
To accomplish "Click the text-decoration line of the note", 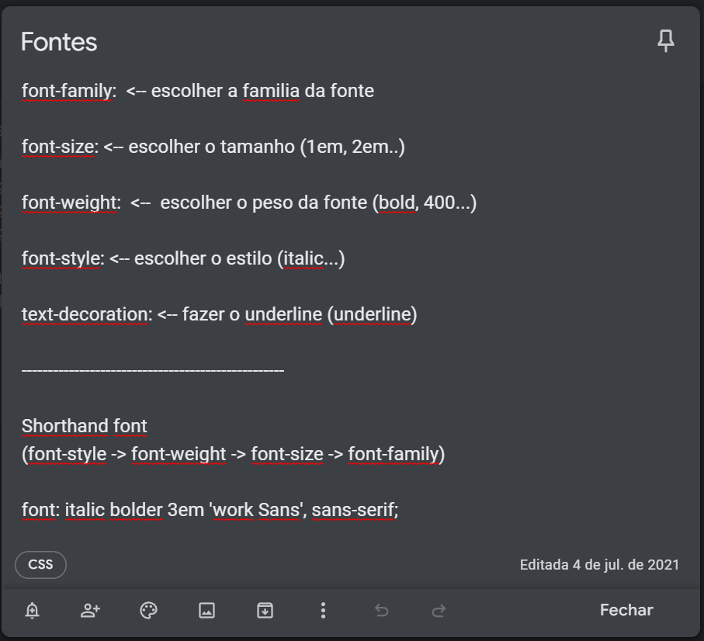I will [220, 314].
